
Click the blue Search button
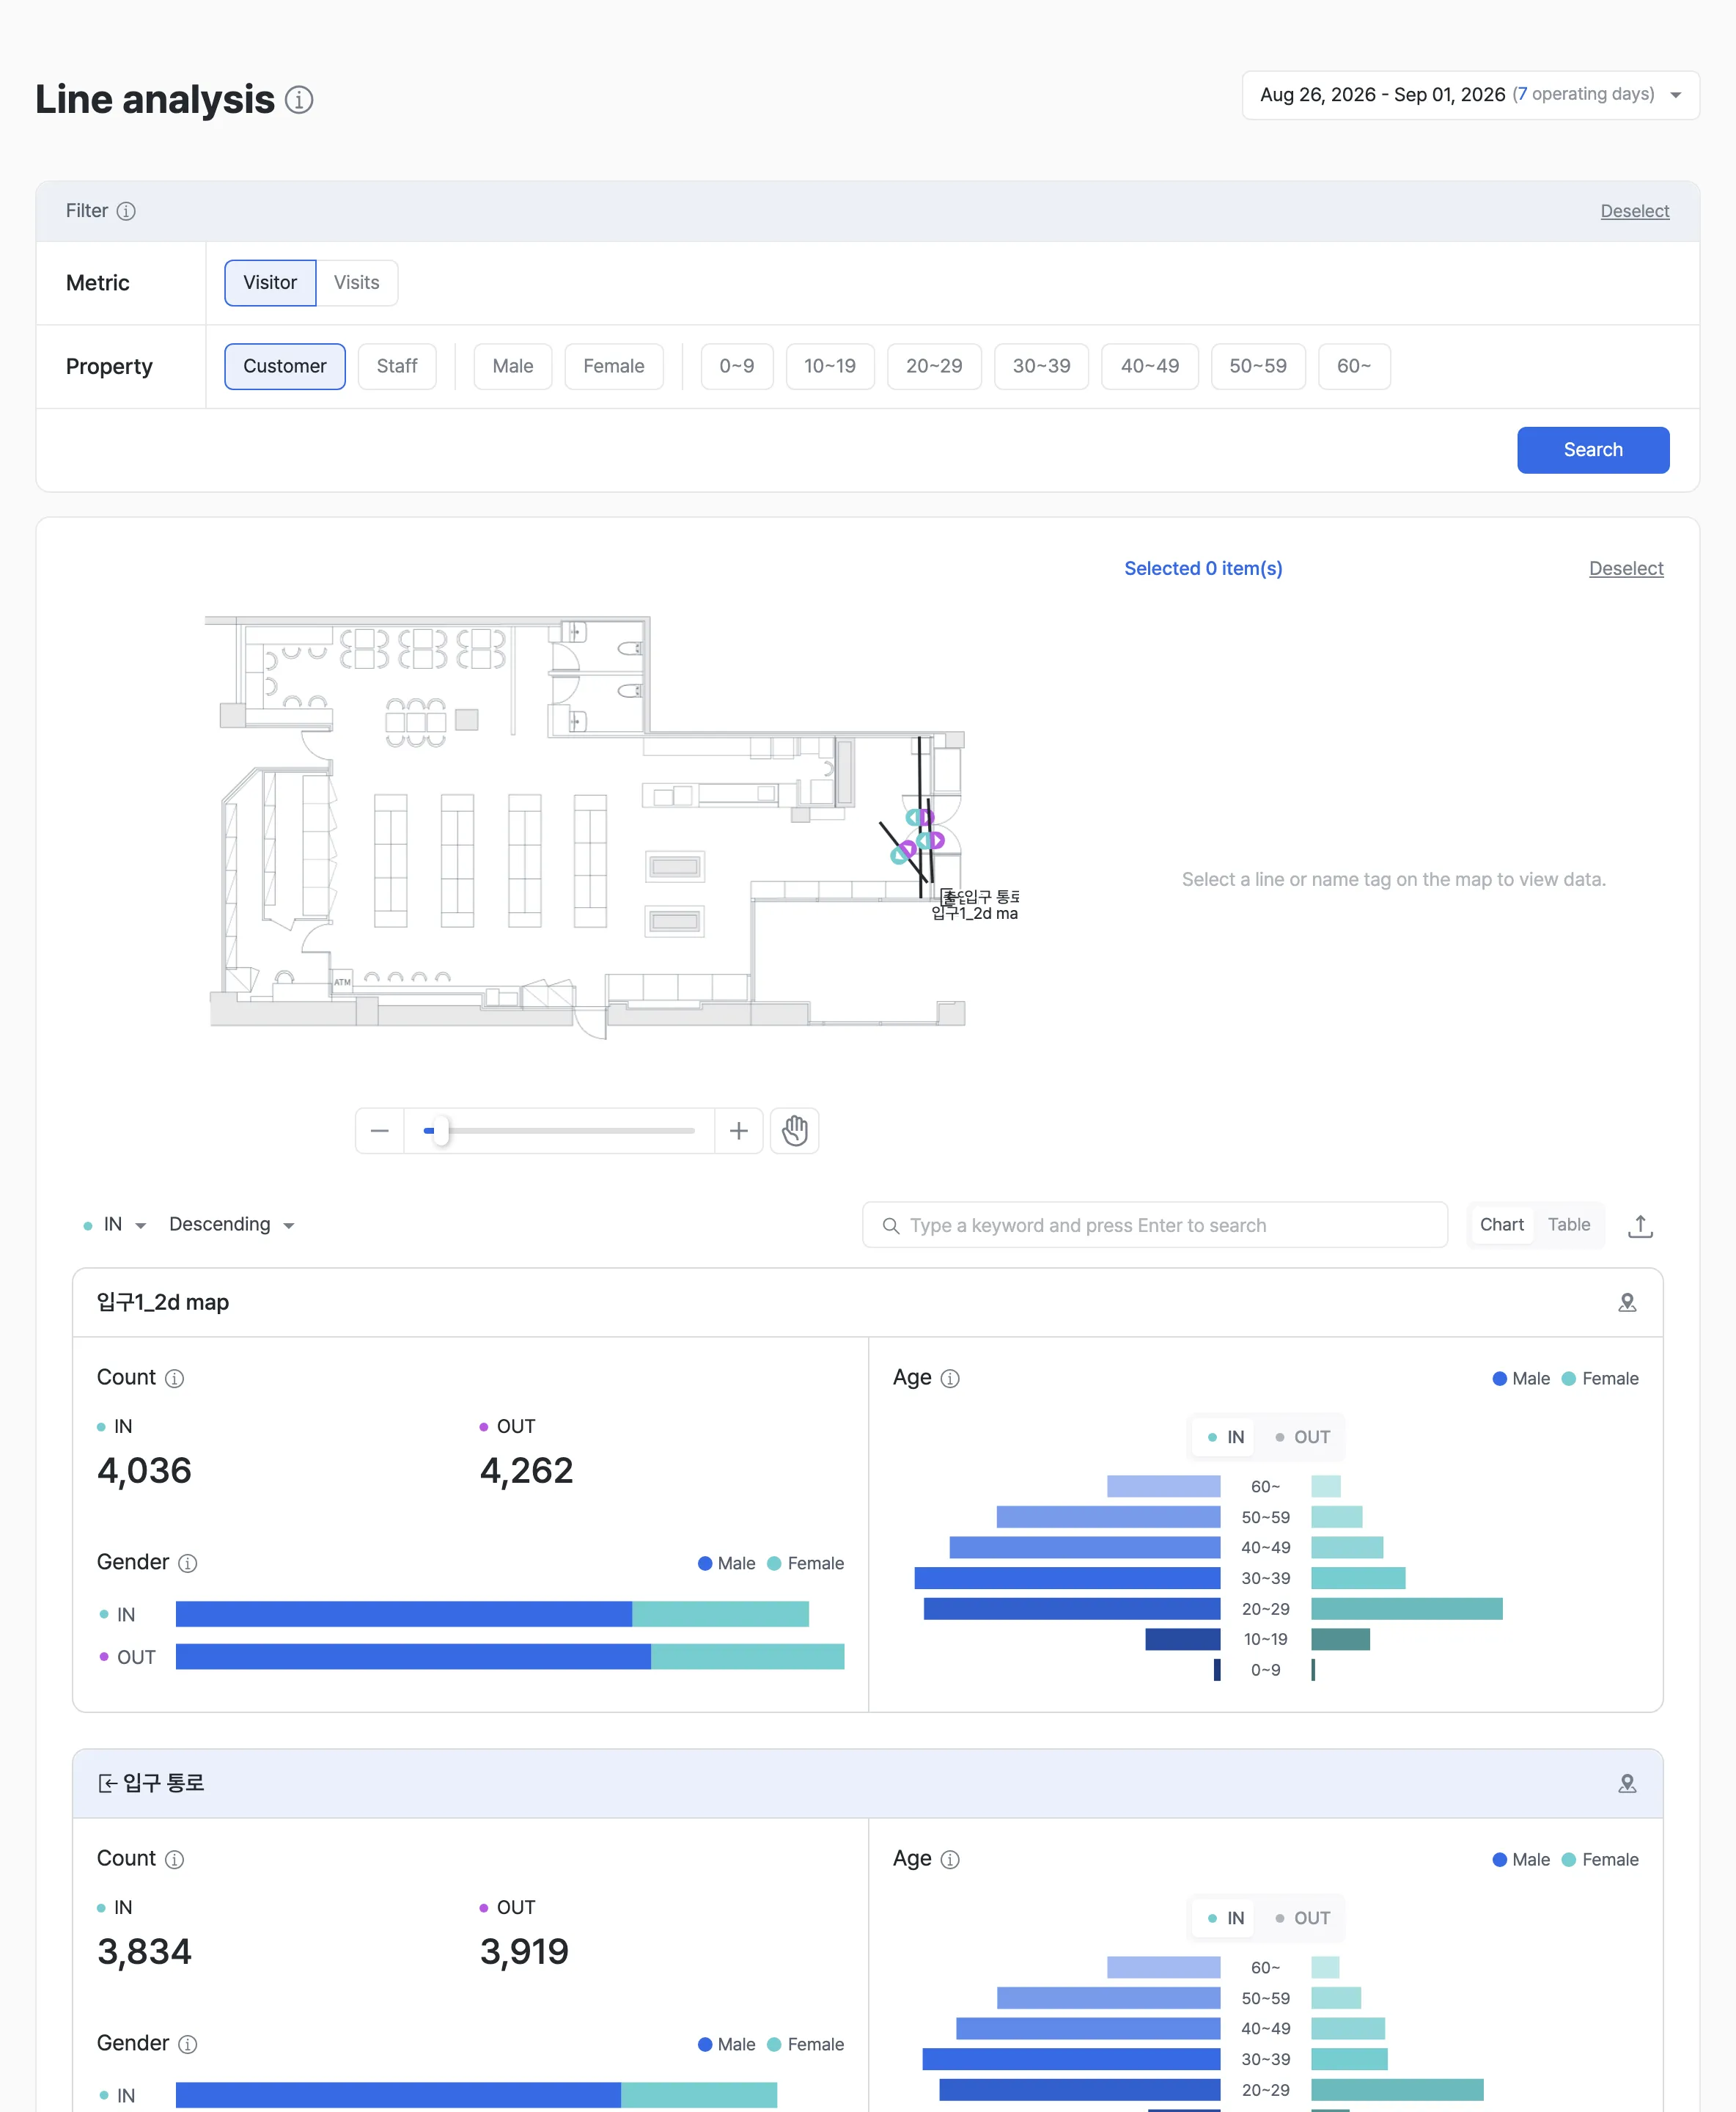1593,450
